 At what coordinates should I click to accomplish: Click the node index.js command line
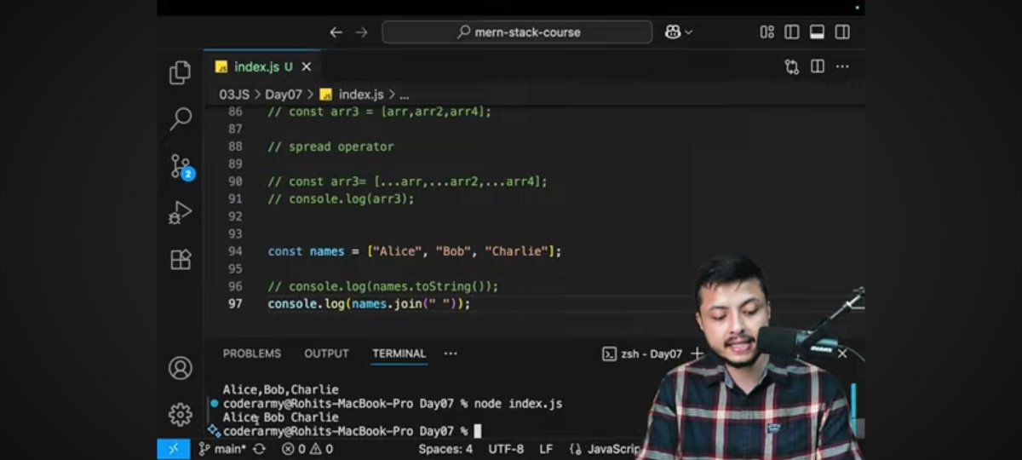392,403
